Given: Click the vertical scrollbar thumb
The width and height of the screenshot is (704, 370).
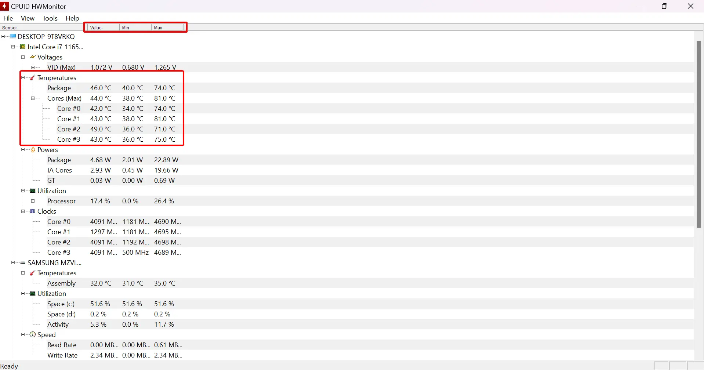Looking at the screenshot, I should tap(699, 134).
